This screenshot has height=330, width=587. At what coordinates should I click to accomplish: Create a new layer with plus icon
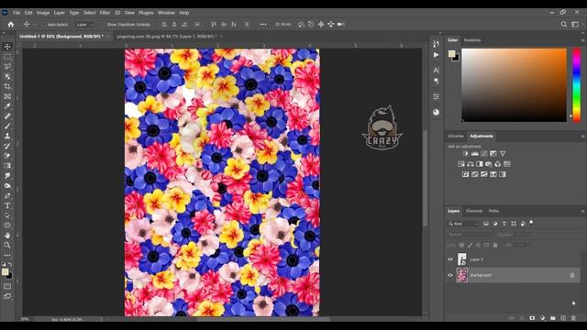[x=563, y=318]
